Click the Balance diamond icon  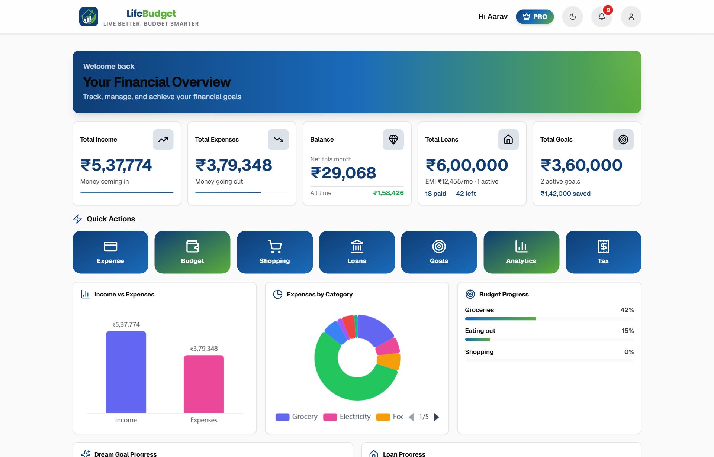click(393, 140)
